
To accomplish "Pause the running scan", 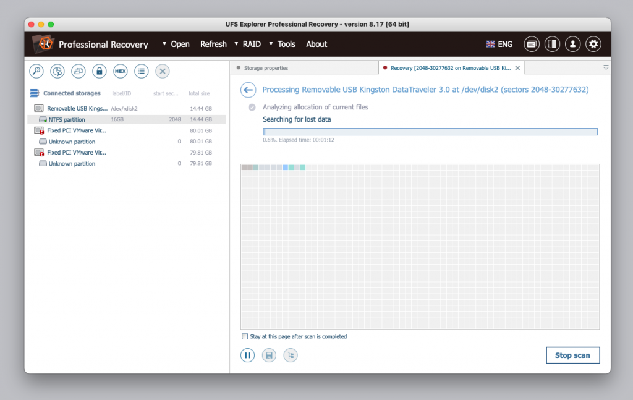I will coord(247,355).
